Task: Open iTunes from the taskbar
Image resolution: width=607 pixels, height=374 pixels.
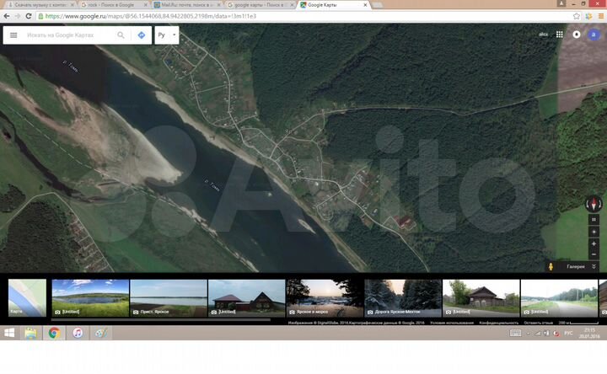Action: click(x=77, y=334)
